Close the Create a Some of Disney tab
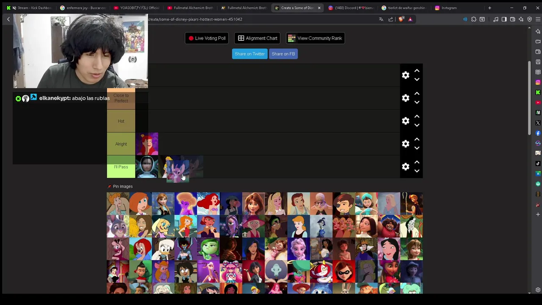The image size is (542, 305). (x=319, y=8)
